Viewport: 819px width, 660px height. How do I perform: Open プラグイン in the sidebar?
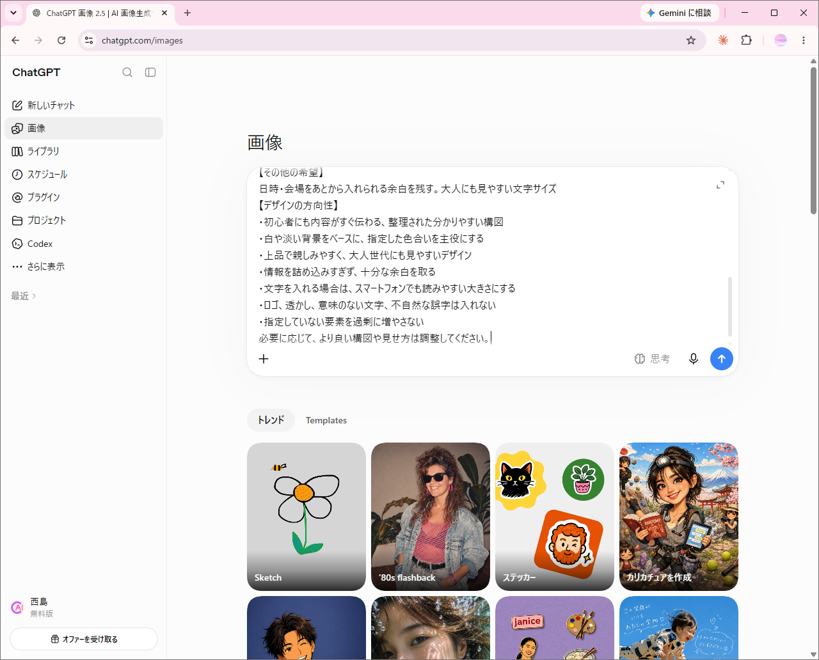point(84,197)
